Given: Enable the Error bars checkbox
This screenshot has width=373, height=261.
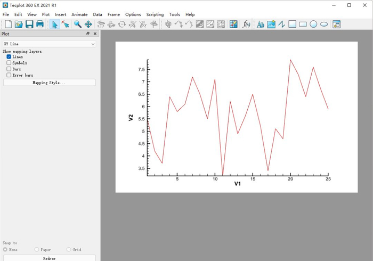Looking at the screenshot, I should [x=9, y=75].
